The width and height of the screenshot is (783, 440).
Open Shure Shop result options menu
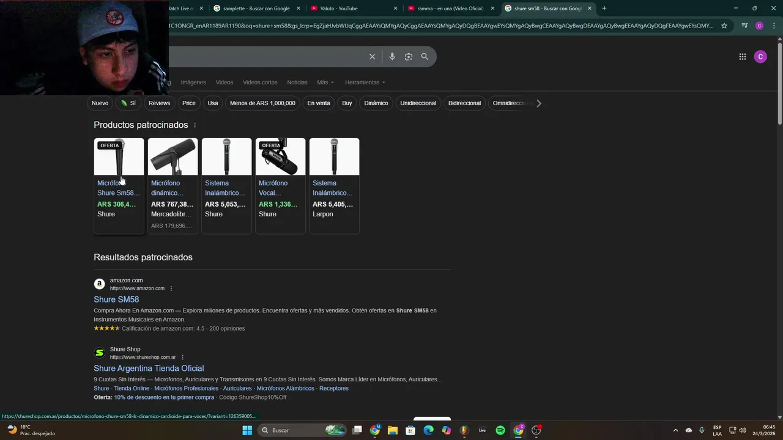click(x=182, y=358)
